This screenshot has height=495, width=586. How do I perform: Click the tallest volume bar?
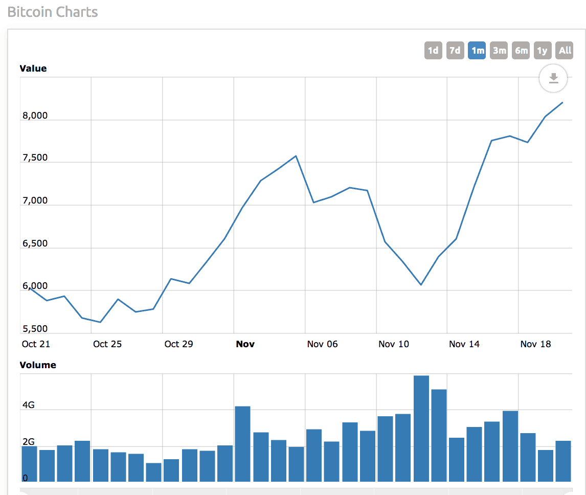point(421,429)
